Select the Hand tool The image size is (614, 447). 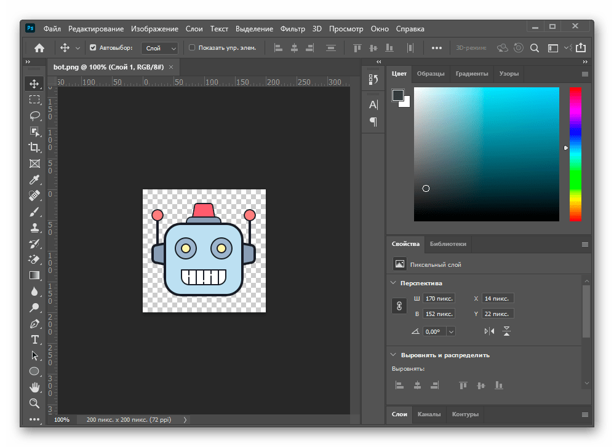[x=34, y=387]
